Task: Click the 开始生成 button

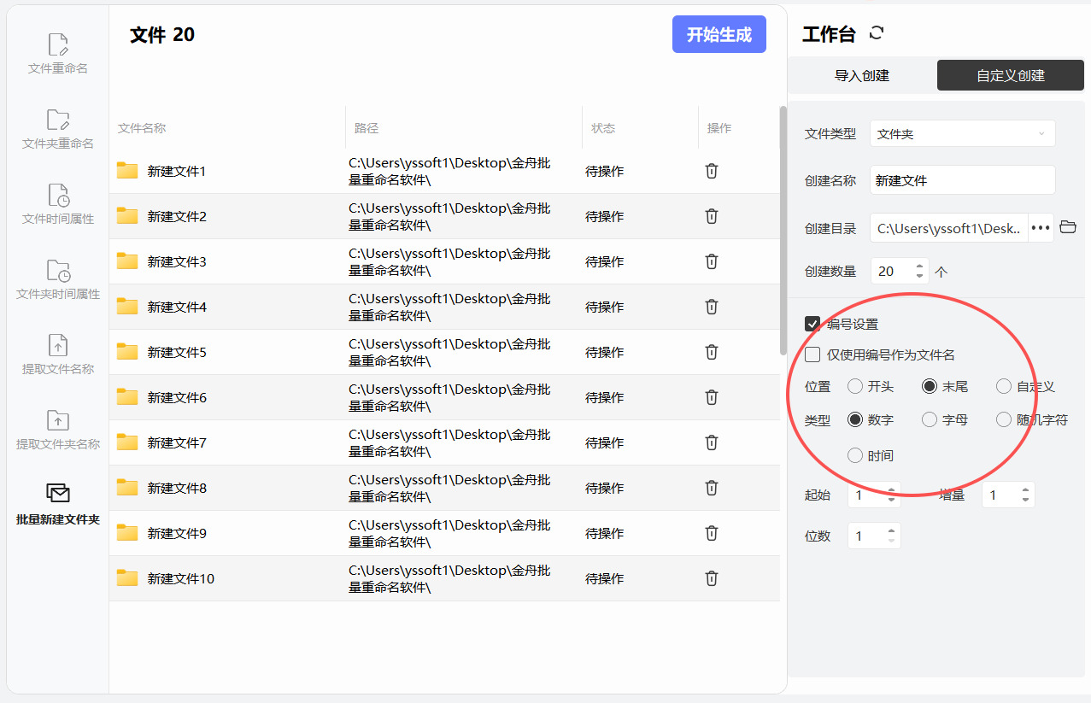Action: click(719, 34)
